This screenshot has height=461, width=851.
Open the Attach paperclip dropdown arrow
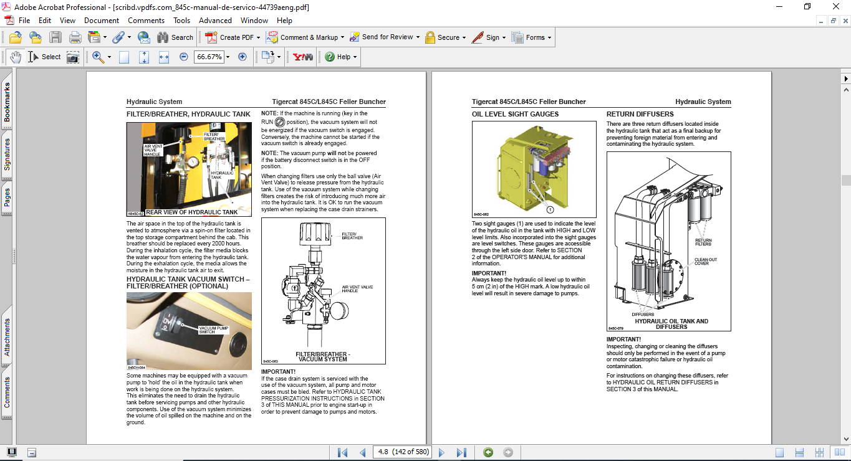point(129,37)
